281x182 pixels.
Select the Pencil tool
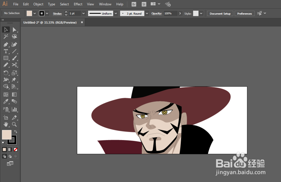click(6, 65)
